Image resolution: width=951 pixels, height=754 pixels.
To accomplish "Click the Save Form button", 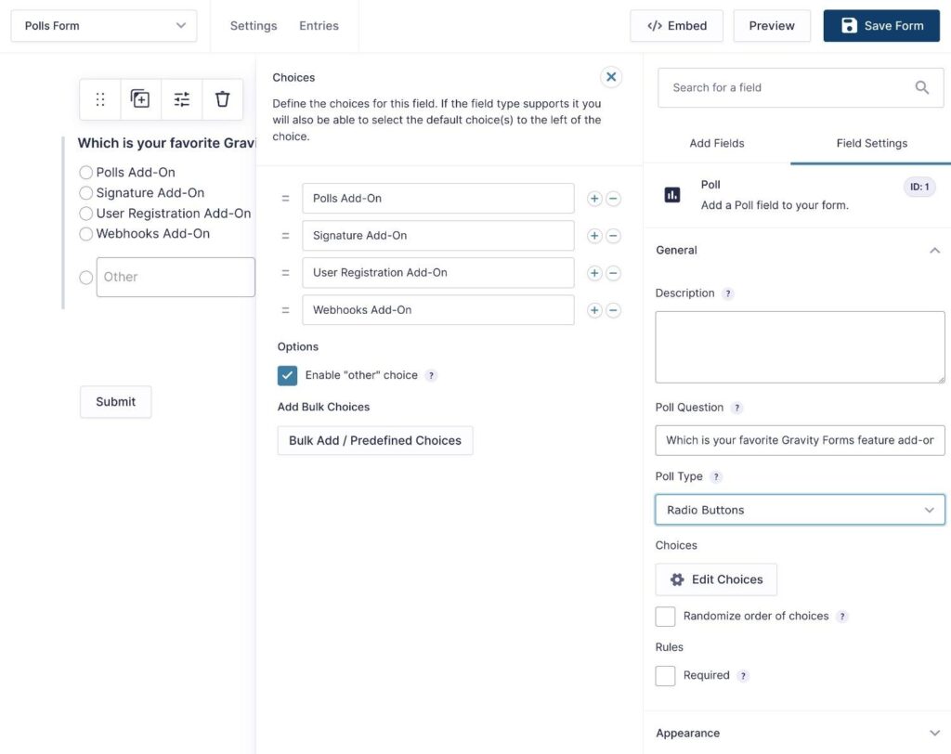I will pyautogui.click(x=880, y=25).
